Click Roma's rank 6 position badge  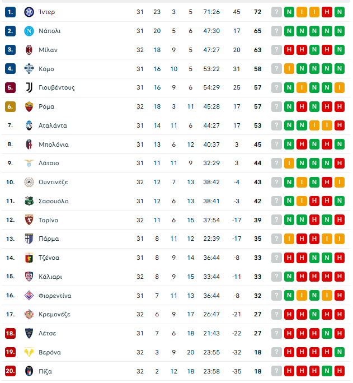(10, 106)
